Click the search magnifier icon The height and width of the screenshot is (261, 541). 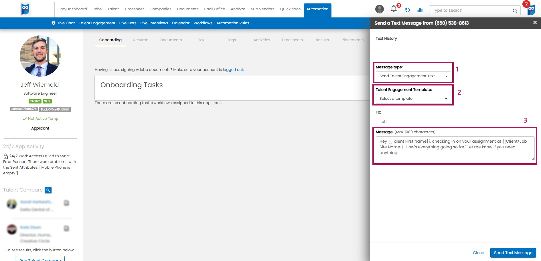(x=515, y=11)
